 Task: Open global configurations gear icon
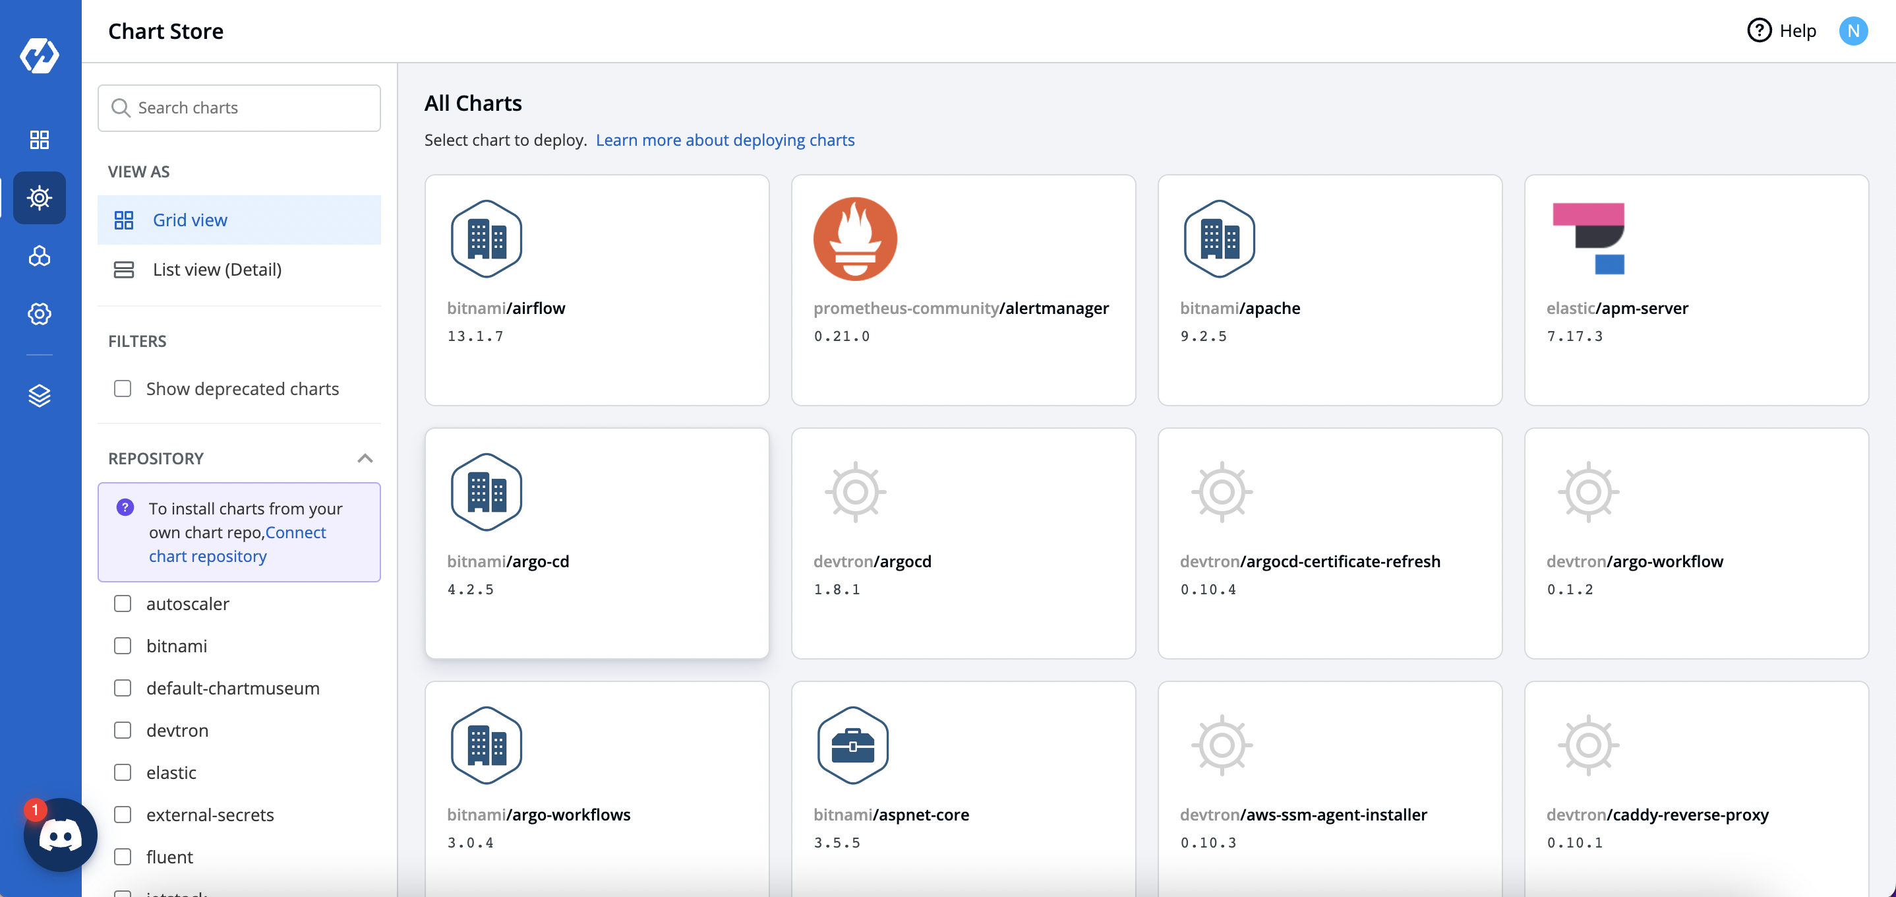[x=40, y=314]
